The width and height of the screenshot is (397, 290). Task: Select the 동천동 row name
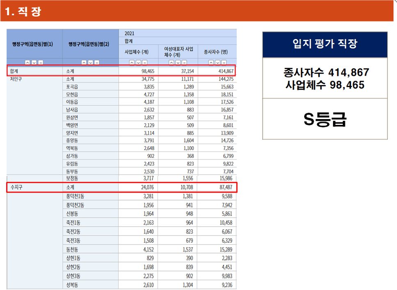(72, 249)
